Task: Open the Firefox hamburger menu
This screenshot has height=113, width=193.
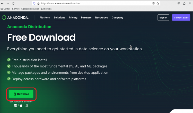Action: pos(190,4)
